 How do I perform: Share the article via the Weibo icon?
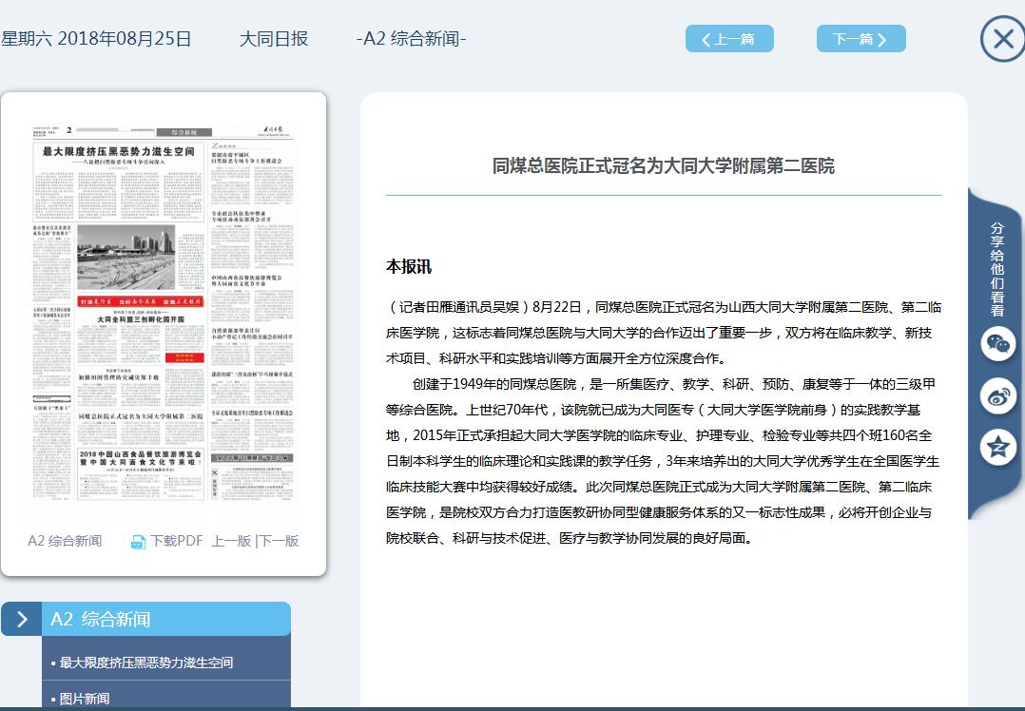click(x=997, y=395)
